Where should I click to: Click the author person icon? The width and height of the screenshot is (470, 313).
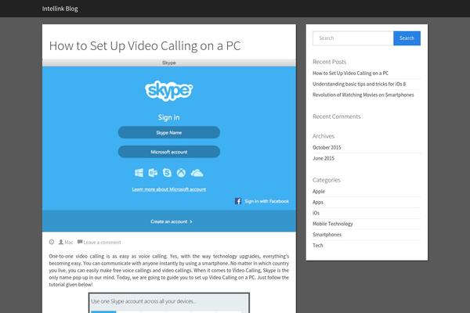tap(61, 242)
